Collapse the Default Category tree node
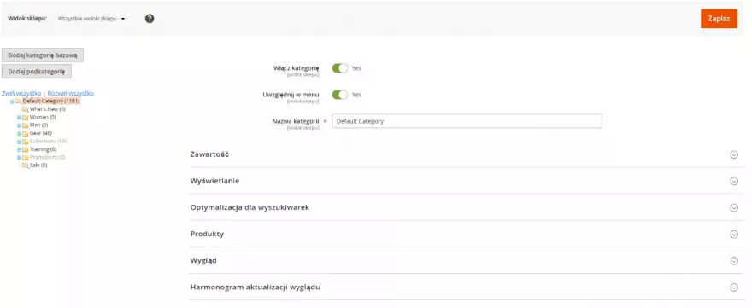This screenshot has height=308, width=752. (12, 102)
